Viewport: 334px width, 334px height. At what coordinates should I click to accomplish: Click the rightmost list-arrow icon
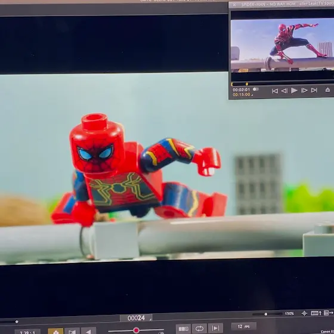point(328,313)
